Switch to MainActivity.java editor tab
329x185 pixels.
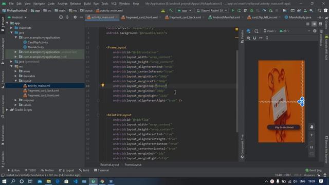pyautogui.click(x=298, y=17)
